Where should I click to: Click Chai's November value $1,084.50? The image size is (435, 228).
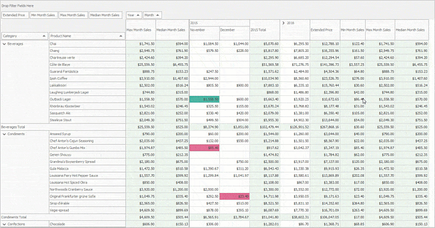pyautogui.click(x=204, y=44)
